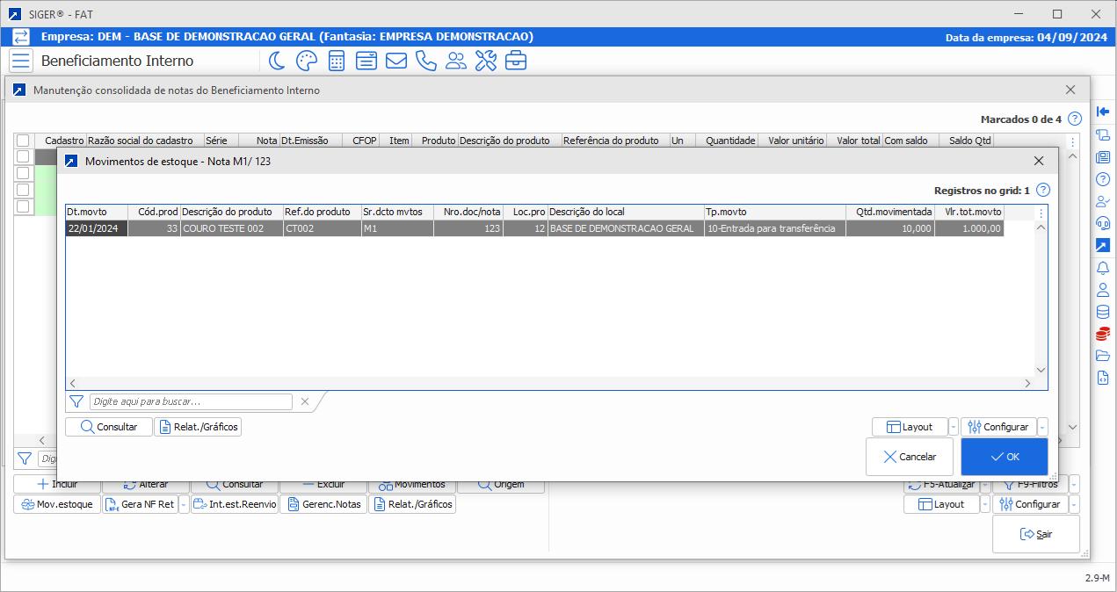The image size is (1117, 592).
Task: Expand the dialog Layout dropdown arrow
Action: coord(954,427)
